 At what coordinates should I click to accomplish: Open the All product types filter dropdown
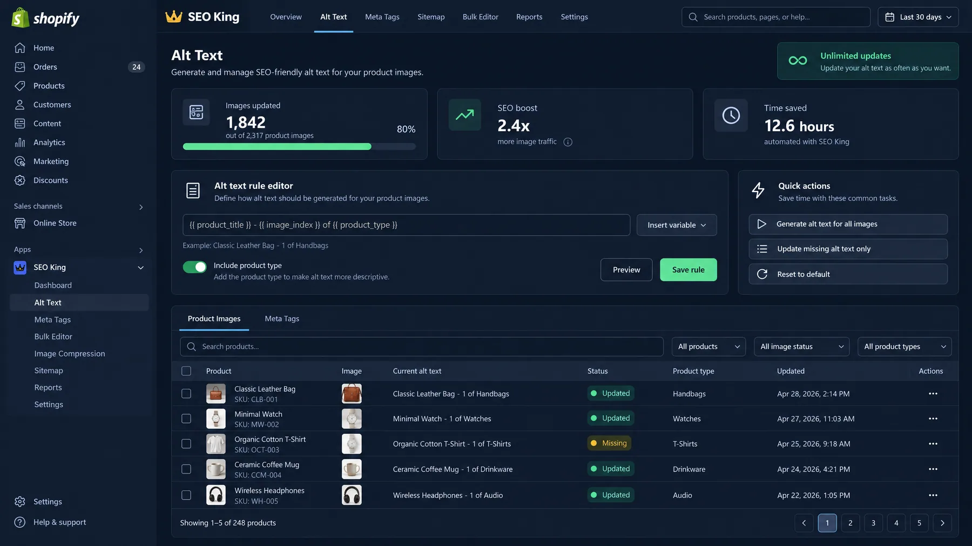[905, 347]
